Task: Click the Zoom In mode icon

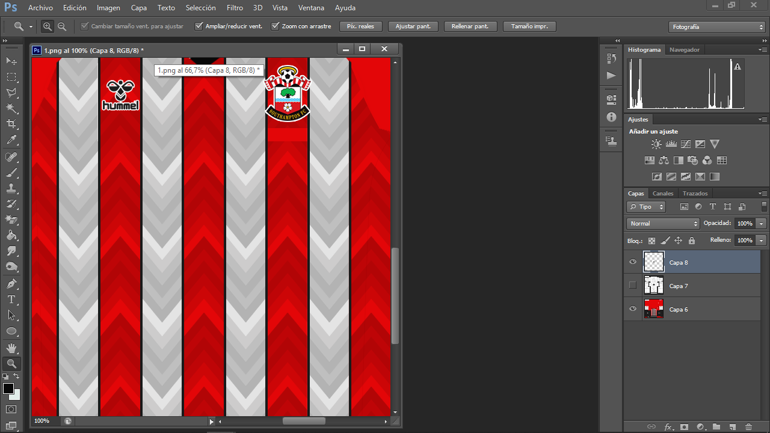Action: pyautogui.click(x=48, y=26)
